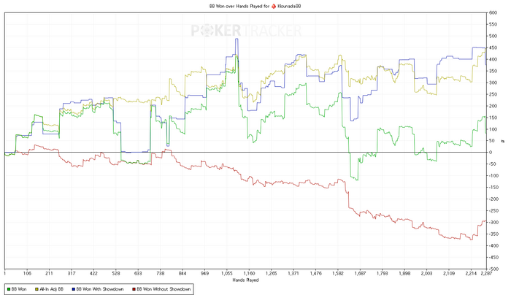The image size is (511, 295).
Task: Click the x-axis label 1,687
Action: click(360, 274)
